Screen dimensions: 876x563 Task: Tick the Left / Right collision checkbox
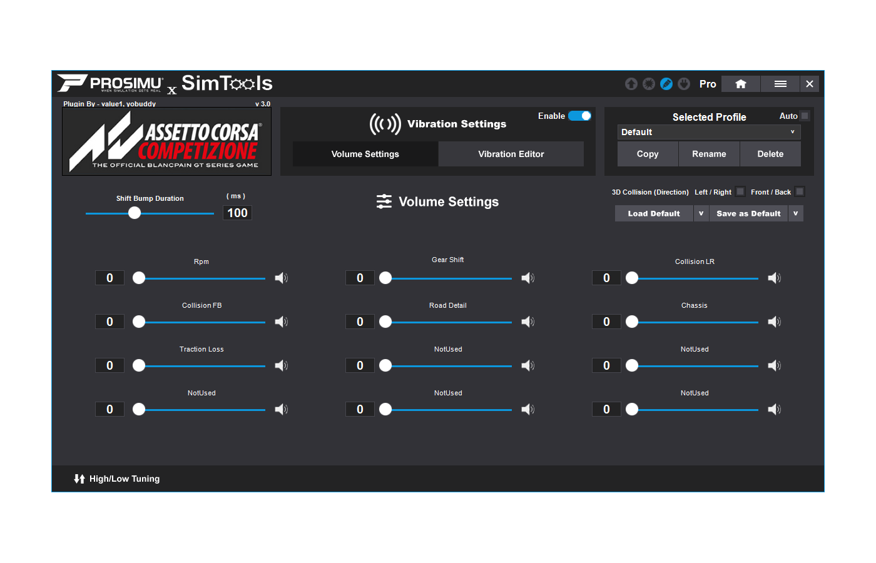[740, 192]
